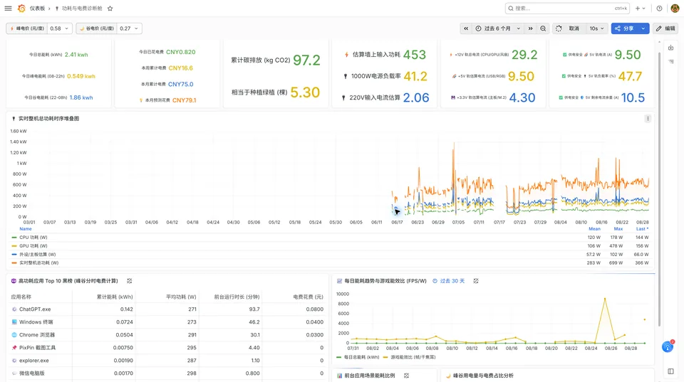
Task: Click the 今日总能耗 2.41 kwh value
Action: click(x=76, y=55)
